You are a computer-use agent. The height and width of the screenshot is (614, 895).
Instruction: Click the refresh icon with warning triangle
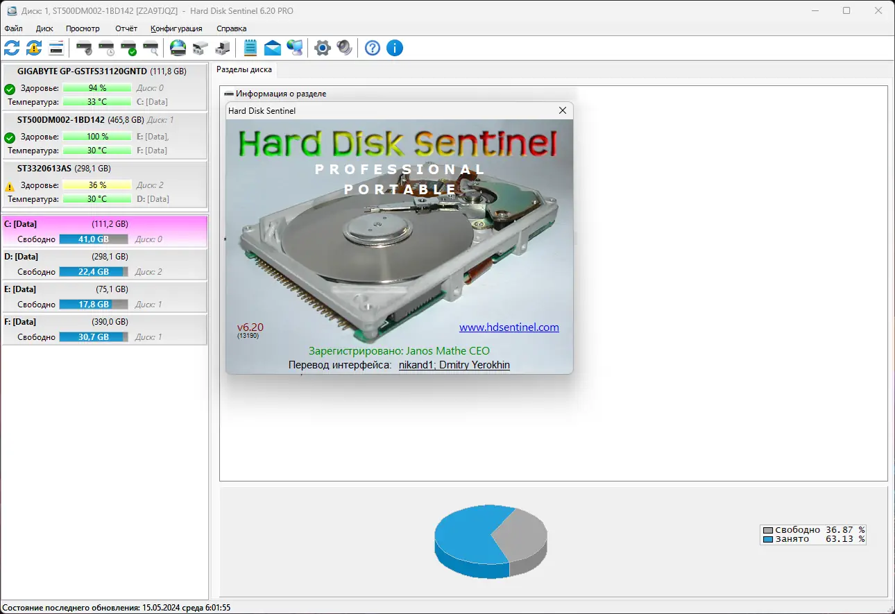point(34,48)
